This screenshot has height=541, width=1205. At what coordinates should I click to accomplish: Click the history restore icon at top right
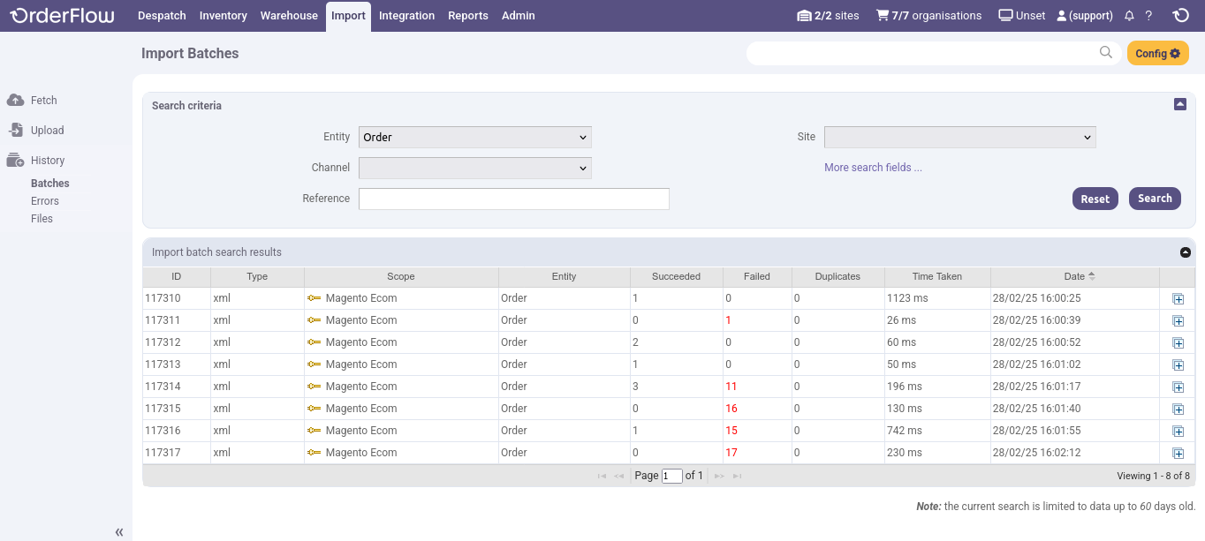pyautogui.click(x=1181, y=15)
